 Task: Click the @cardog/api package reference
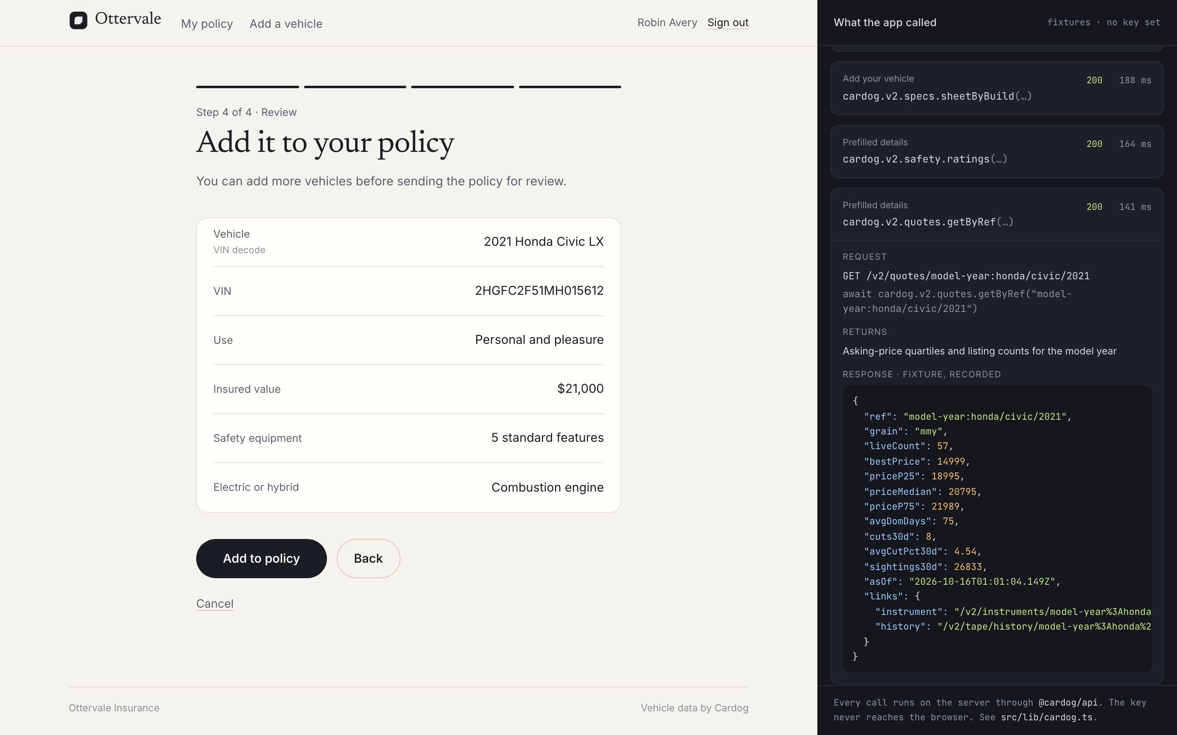[x=1068, y=702]
